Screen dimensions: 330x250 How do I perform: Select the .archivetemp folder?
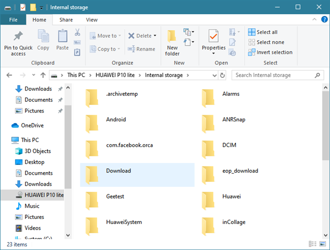[137, 98]
